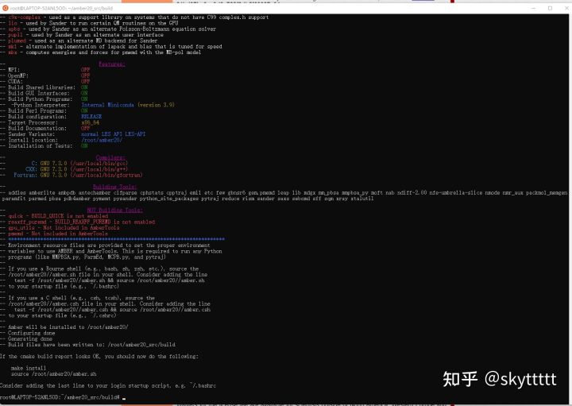Maximize the terminal window
The image size is (572, 406).
(x=550, y=8)
